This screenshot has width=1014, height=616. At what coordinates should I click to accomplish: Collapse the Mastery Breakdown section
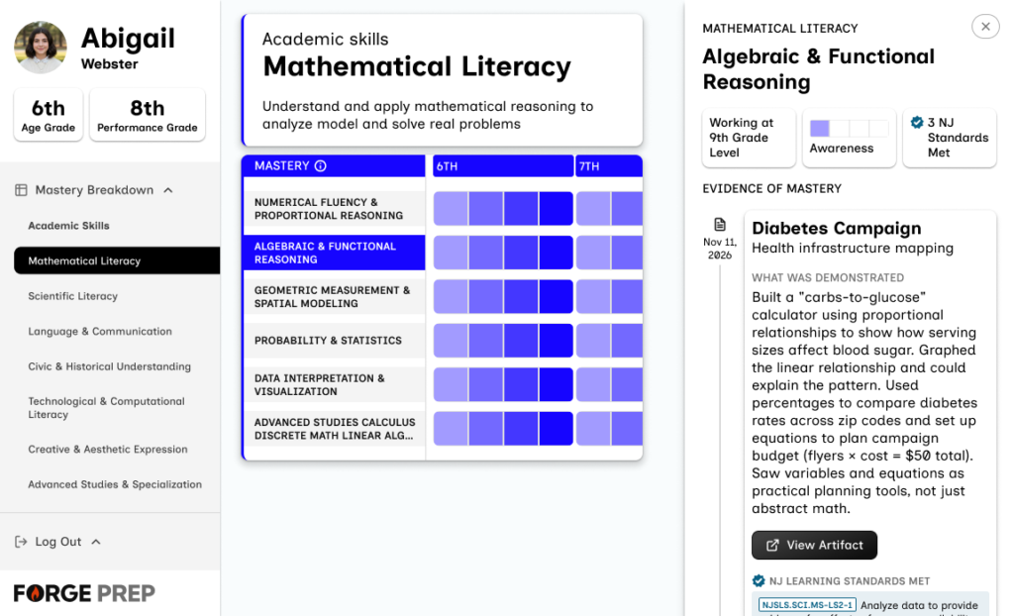click(168, 190)
